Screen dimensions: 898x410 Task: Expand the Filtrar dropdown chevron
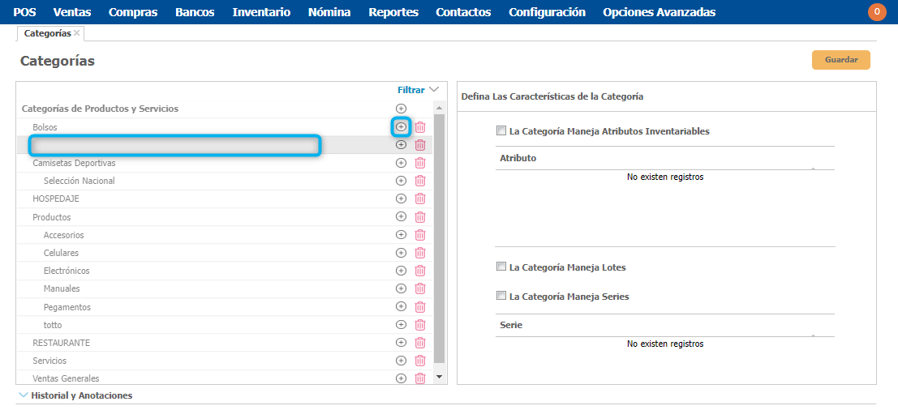(434, 90)
